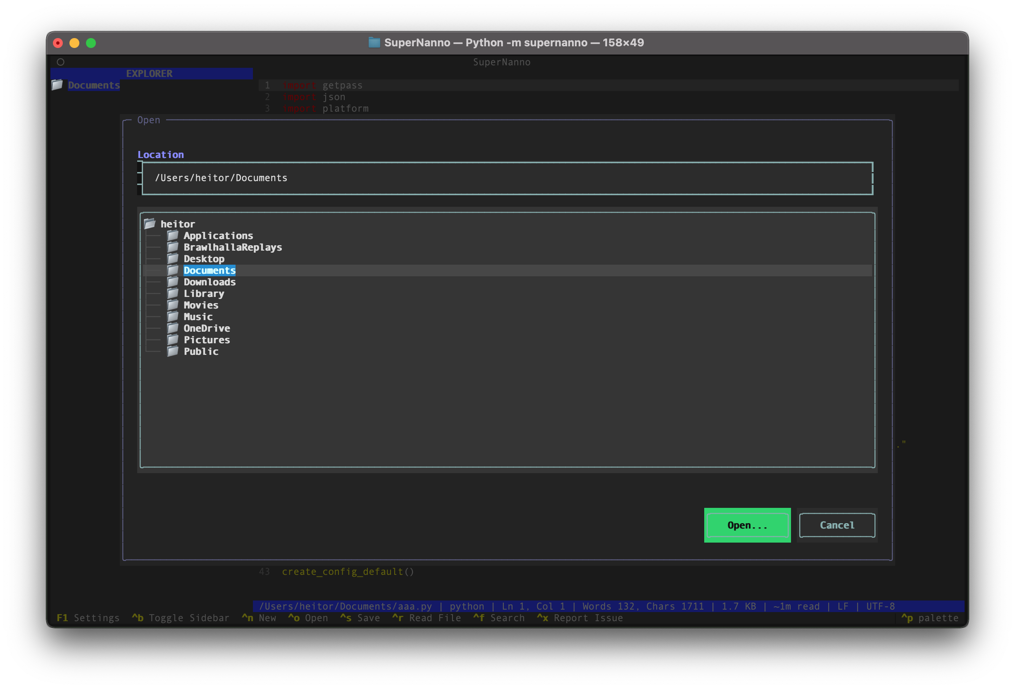Click the Pictures folder icon
Screen dimensions: 1015x689
pyautogui.click(x=173, y=340)
